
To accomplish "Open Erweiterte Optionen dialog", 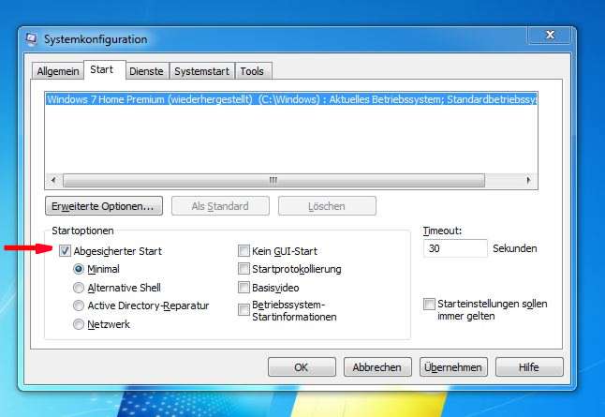I will (104, 206).
